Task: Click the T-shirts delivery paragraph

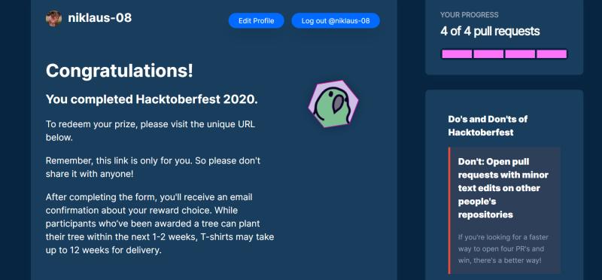Action: coord(160,224)
